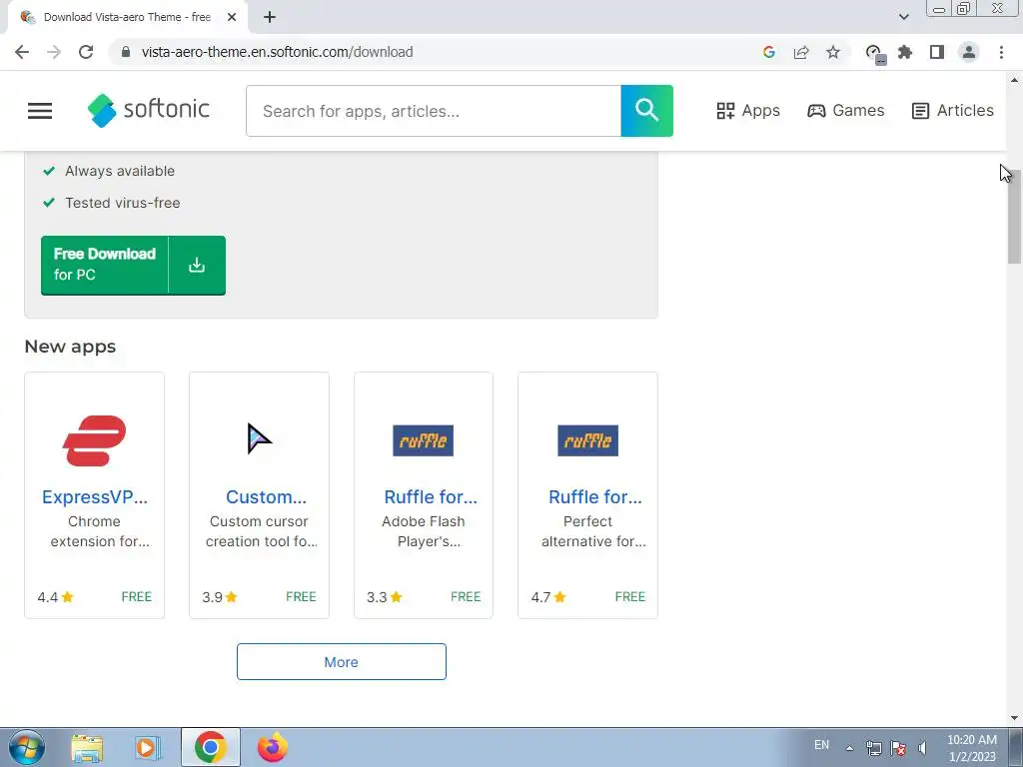Click the Action Center flag icon
1023x767 pixels.
point(898,747)
